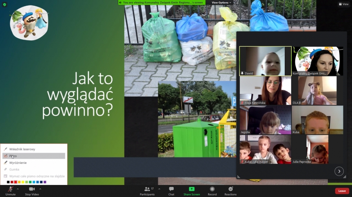Pick the bright red ink color swatch

click(x=16, y=182)
